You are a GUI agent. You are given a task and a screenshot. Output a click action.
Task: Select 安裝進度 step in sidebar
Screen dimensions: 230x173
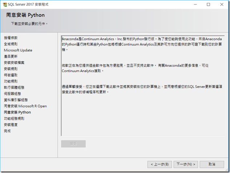coord(11,125)
